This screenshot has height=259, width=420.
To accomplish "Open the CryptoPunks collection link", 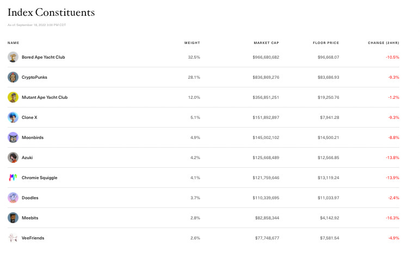I will coord(34,77).
